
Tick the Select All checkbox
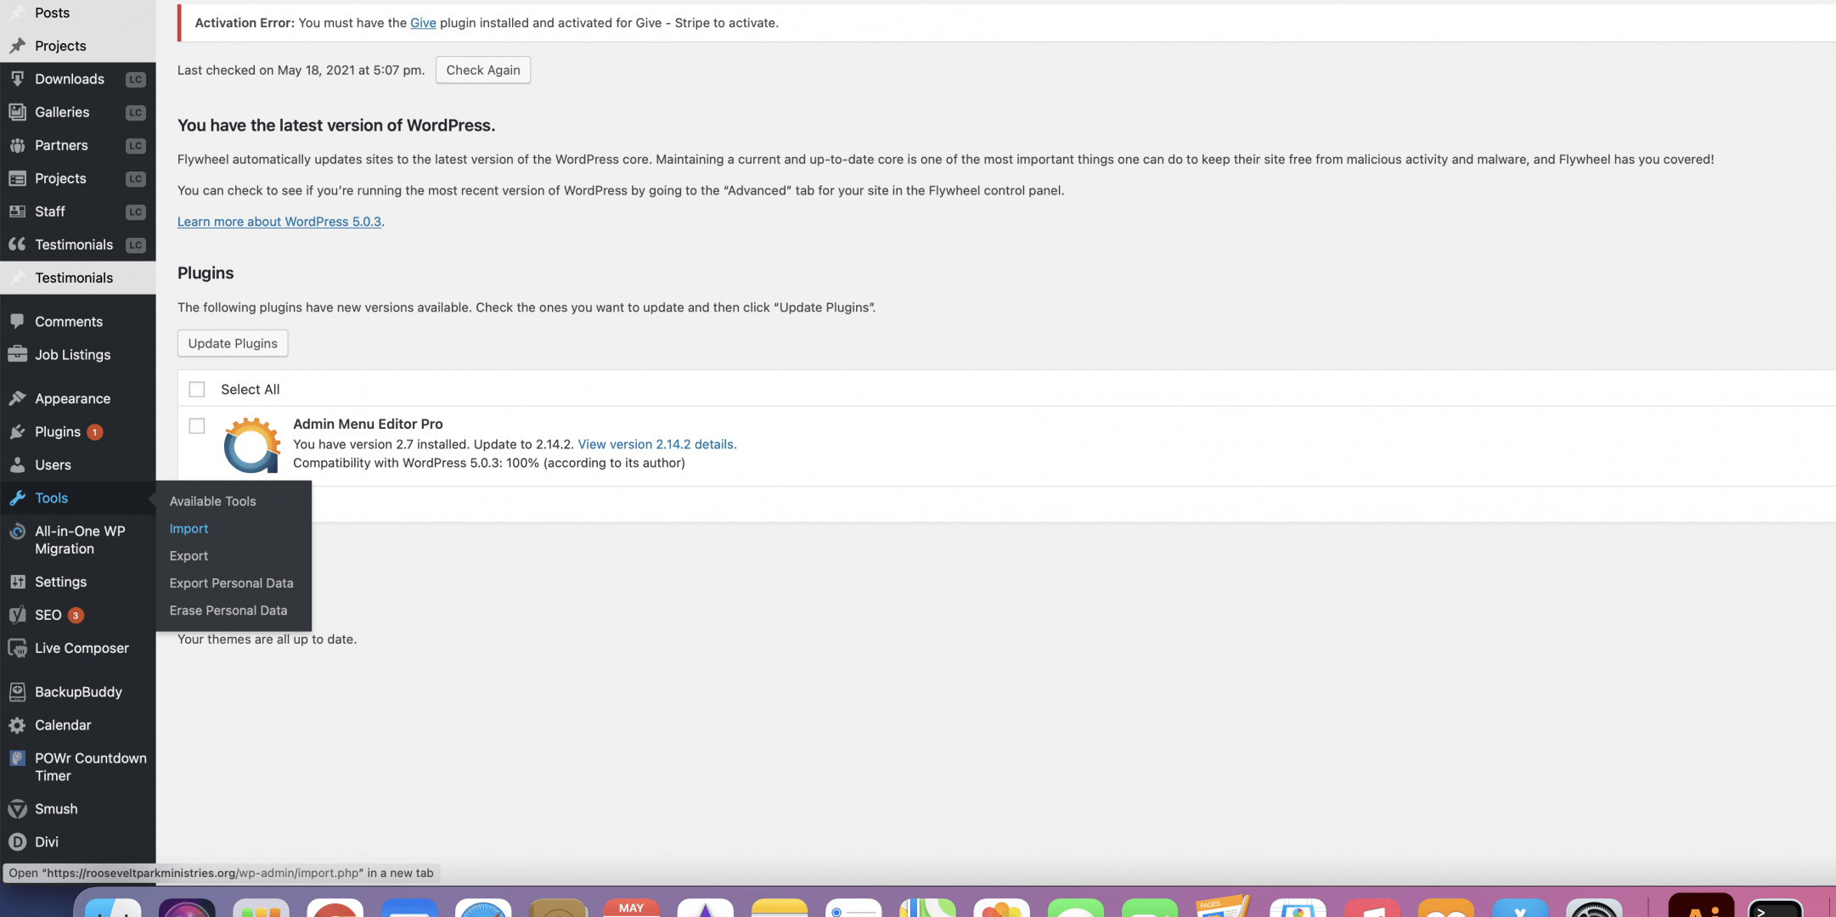[x=197, y=390]
